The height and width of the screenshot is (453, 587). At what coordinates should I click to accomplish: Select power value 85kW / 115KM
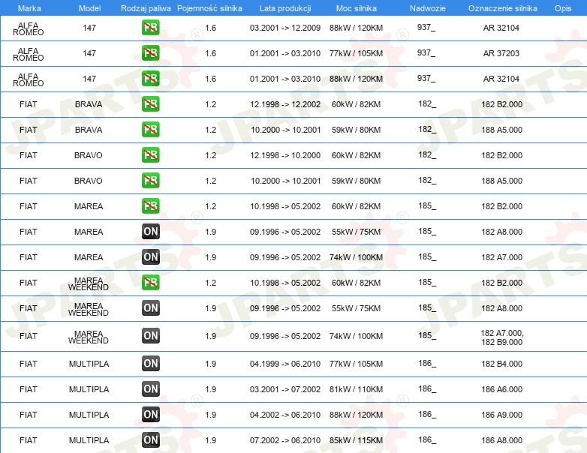pyautogui.click(x=356, y=440)
